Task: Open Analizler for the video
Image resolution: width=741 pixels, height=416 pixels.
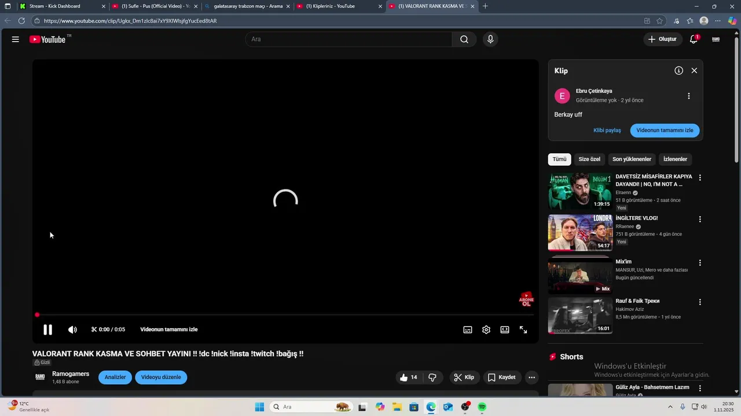Action: point(115,377)
